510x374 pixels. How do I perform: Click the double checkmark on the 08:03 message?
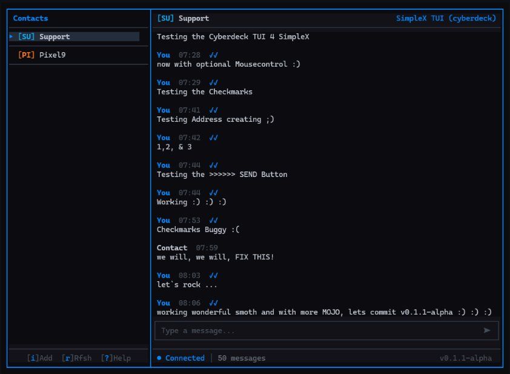[214, 275]
